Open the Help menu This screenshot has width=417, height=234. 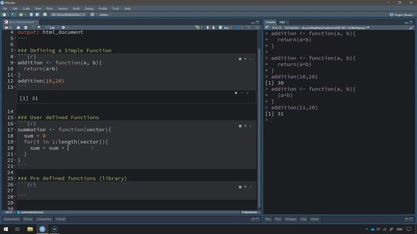[x=128, y=8]
